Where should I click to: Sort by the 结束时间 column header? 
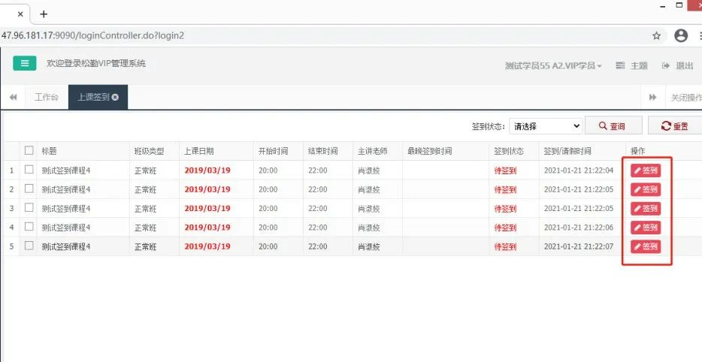pos(322,151)
